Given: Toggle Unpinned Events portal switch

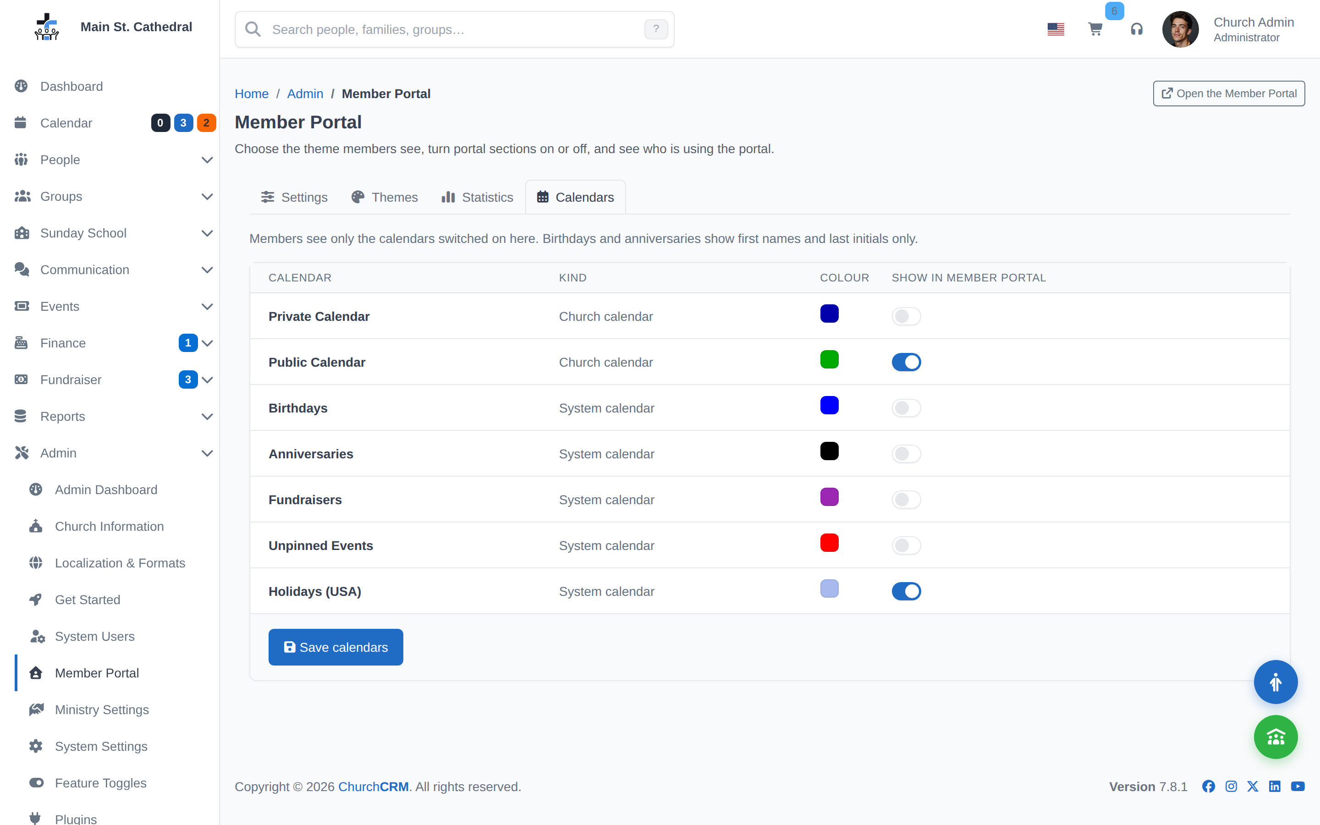Looking at the screenshot, I should coord(906,545).
